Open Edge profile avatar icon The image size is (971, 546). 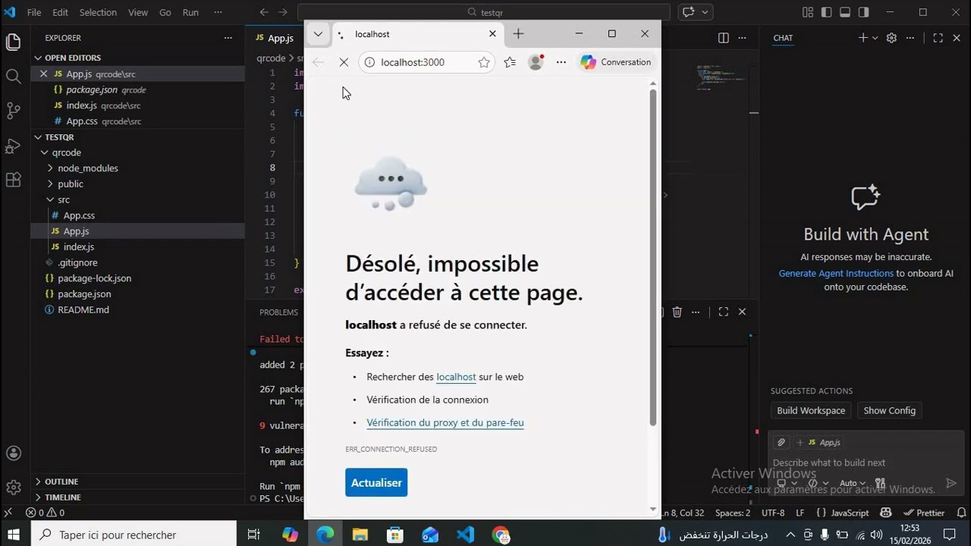tap(536, 62)
